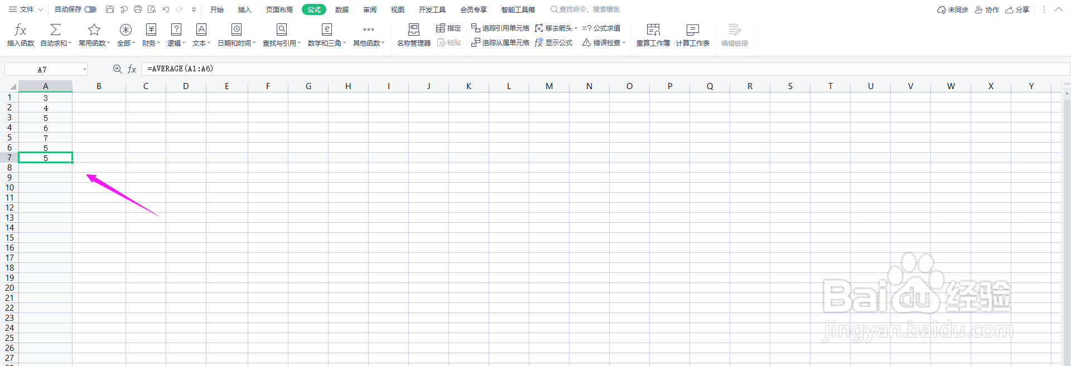This screenshot has height=366, width=1071.
Task: Collapse the ribbon using the chevron
Action: [1059, 9]
